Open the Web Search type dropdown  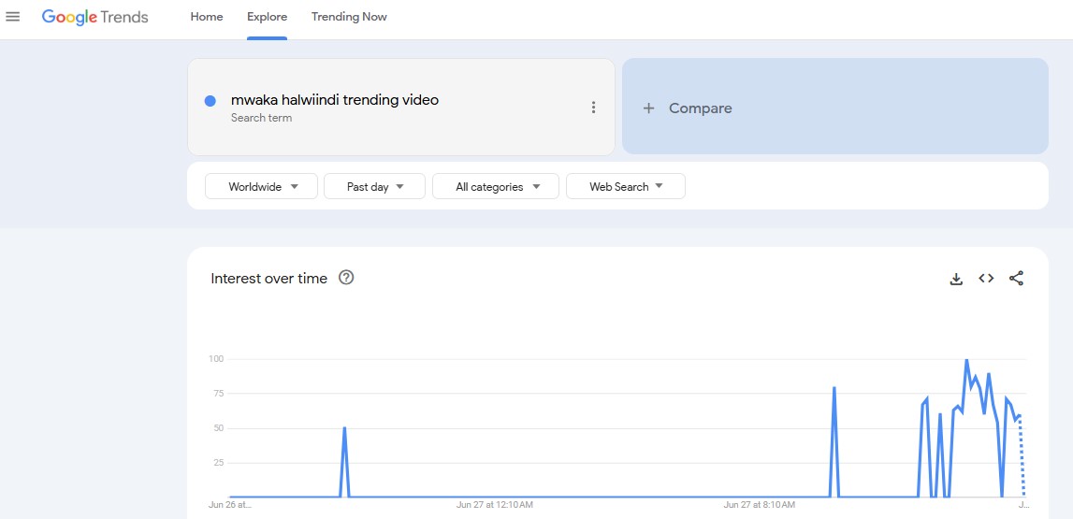(625, 187)
